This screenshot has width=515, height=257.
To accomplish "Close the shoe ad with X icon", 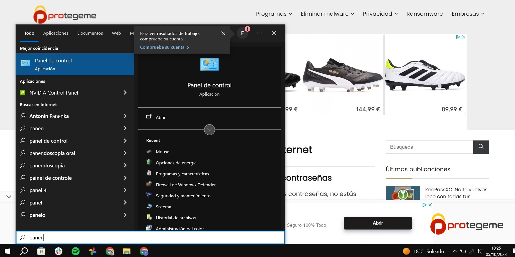I will coord(464,37).
